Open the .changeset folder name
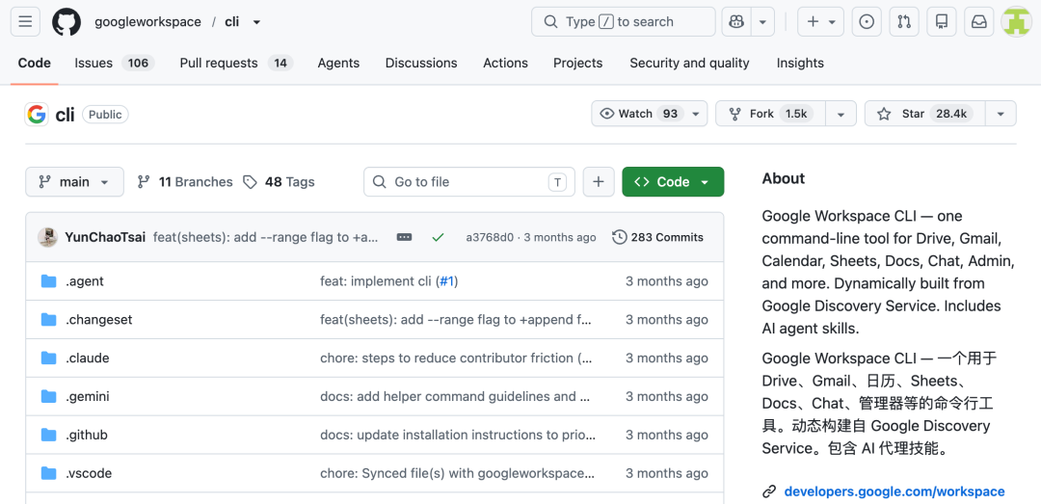This screenshot has height=504, width=1041. tap(99, 320)
